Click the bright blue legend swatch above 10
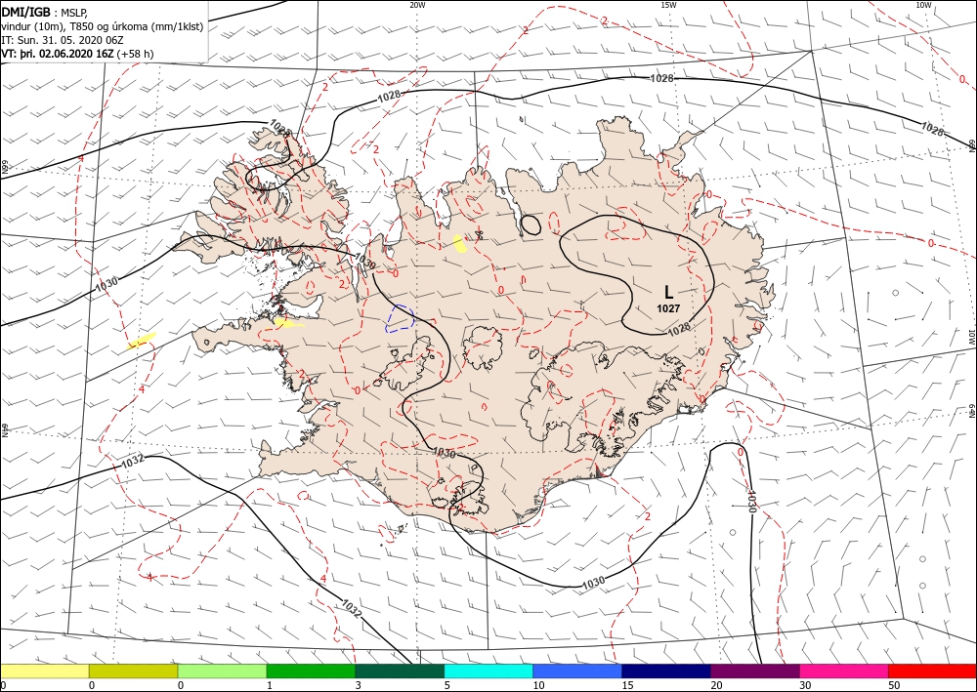977x692 pixels. (x=577, y=671)
